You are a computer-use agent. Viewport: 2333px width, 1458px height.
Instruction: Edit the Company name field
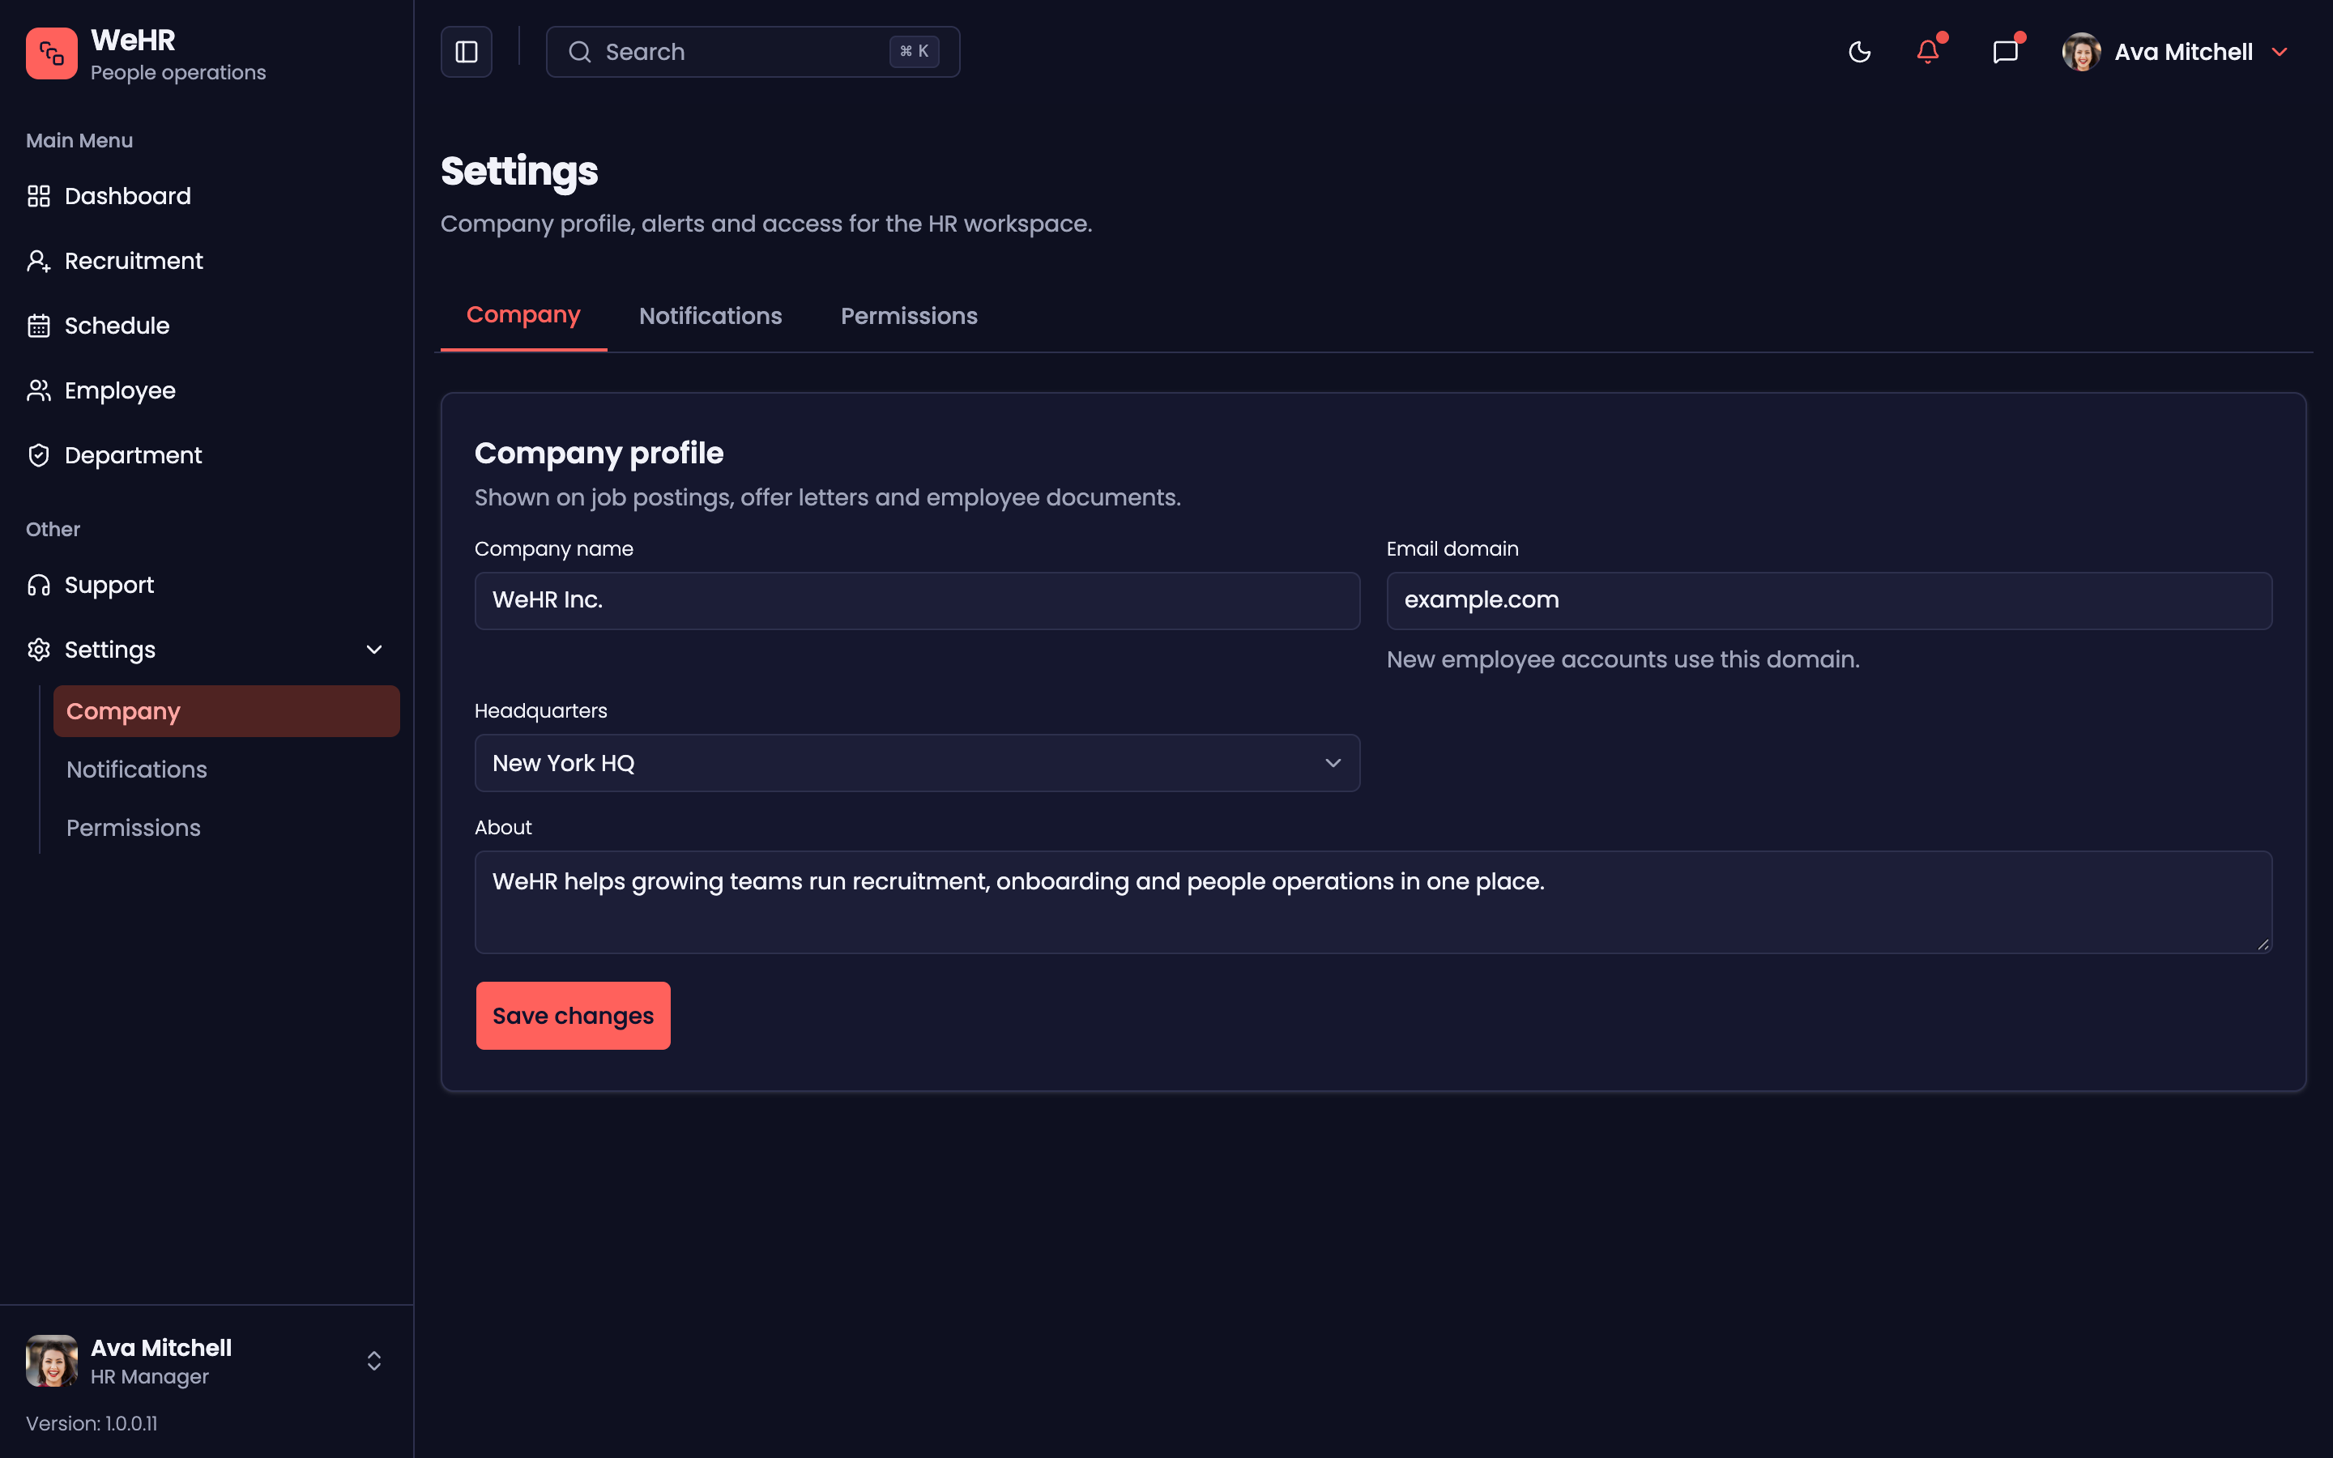[917, 601]
